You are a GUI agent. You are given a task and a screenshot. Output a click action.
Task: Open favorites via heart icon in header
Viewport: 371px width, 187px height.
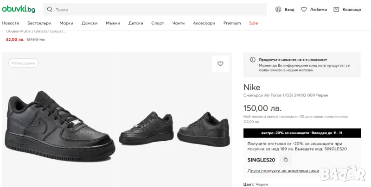(x=304, y=9)
